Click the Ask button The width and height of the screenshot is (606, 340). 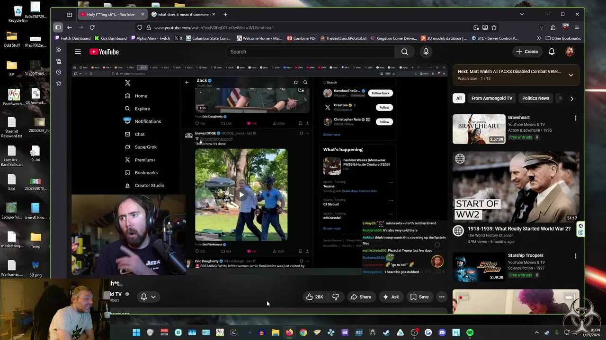(x=391, y=297)
